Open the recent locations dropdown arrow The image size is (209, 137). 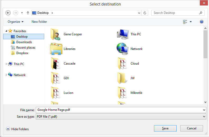coord(22,13)
